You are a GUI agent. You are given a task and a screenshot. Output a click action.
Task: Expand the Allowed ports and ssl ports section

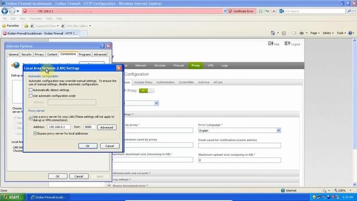(132, 173)
